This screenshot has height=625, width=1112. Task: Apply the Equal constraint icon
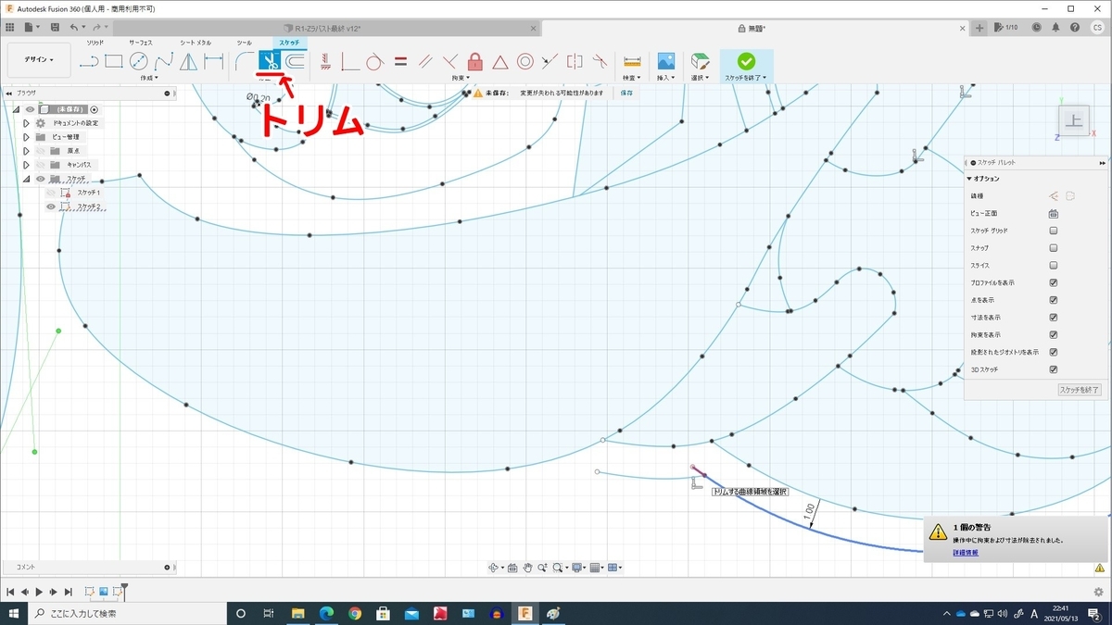tap(400, 62)
